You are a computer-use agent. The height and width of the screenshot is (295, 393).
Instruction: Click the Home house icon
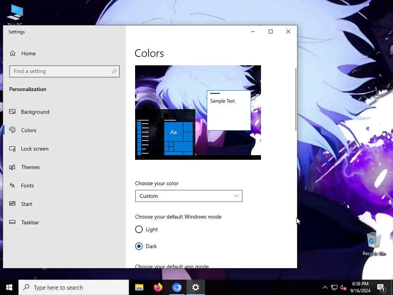pyautogui.click(x=13, y=53)
